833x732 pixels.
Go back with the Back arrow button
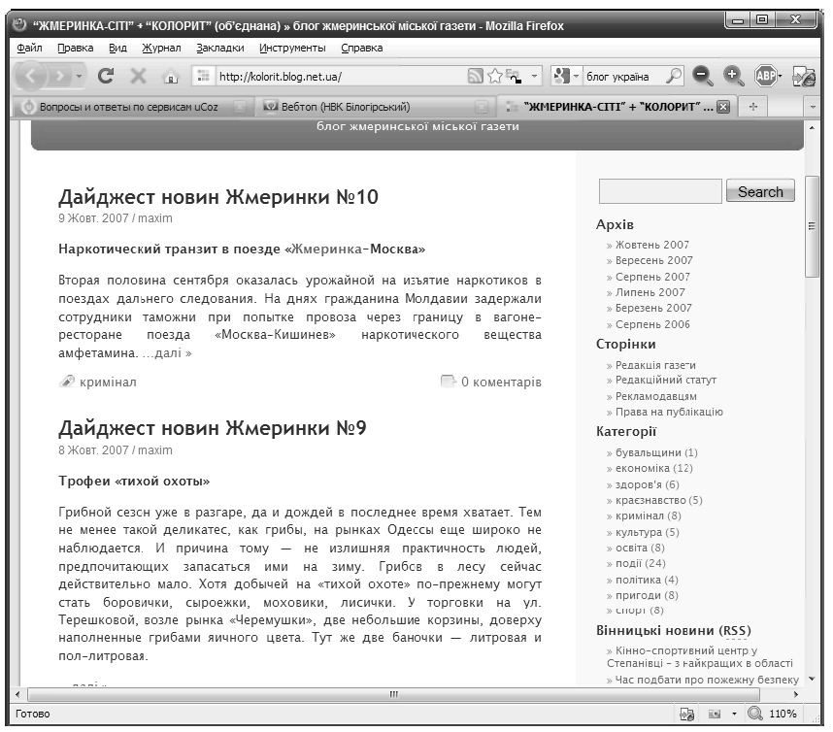[x=30, y=76]
